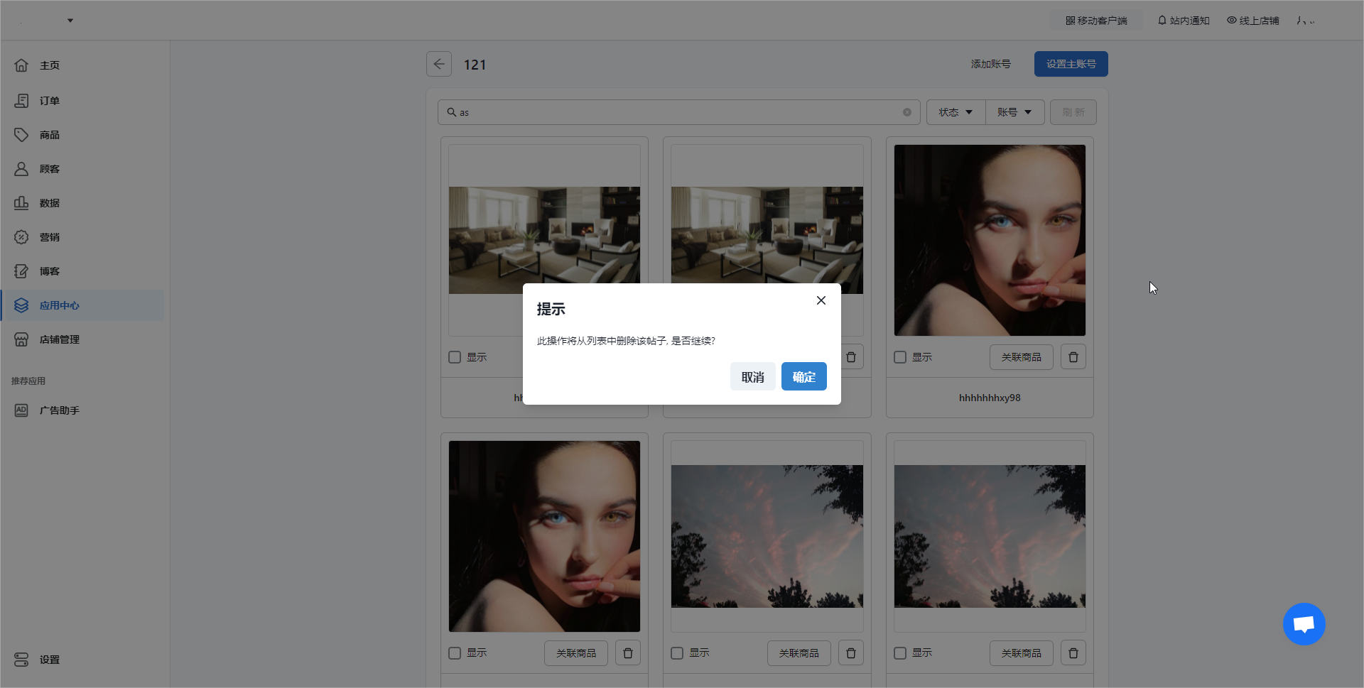Image resolution: width=1364 pixels, height=688 pixels.
Task: Open the second-row middle sunset thumbnail
Action: tap(767, 536)
